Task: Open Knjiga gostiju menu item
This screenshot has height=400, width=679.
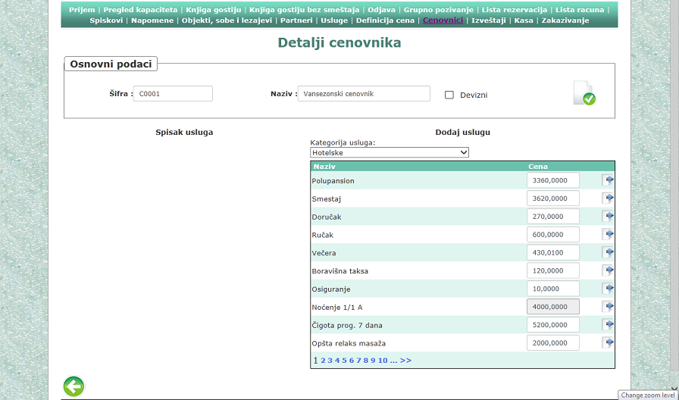Action: point(214,10)
